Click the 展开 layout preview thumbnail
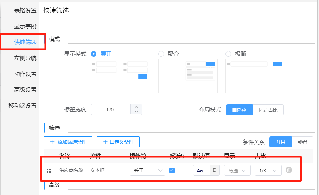Image resolution: width=319 pixels, height=195 pixels. click(120, 76)
